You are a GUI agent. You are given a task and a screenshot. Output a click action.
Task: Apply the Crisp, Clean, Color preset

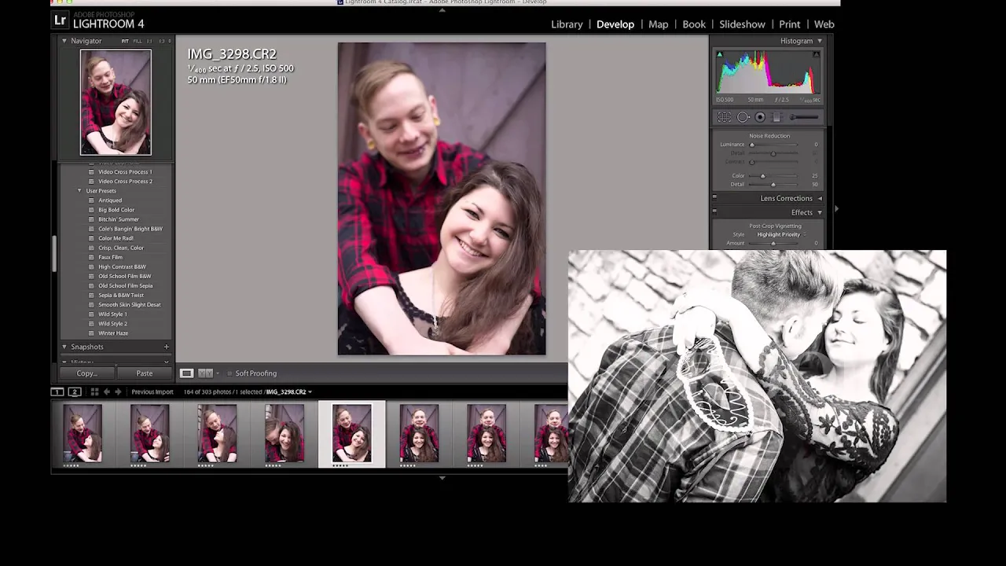(121, 248)
